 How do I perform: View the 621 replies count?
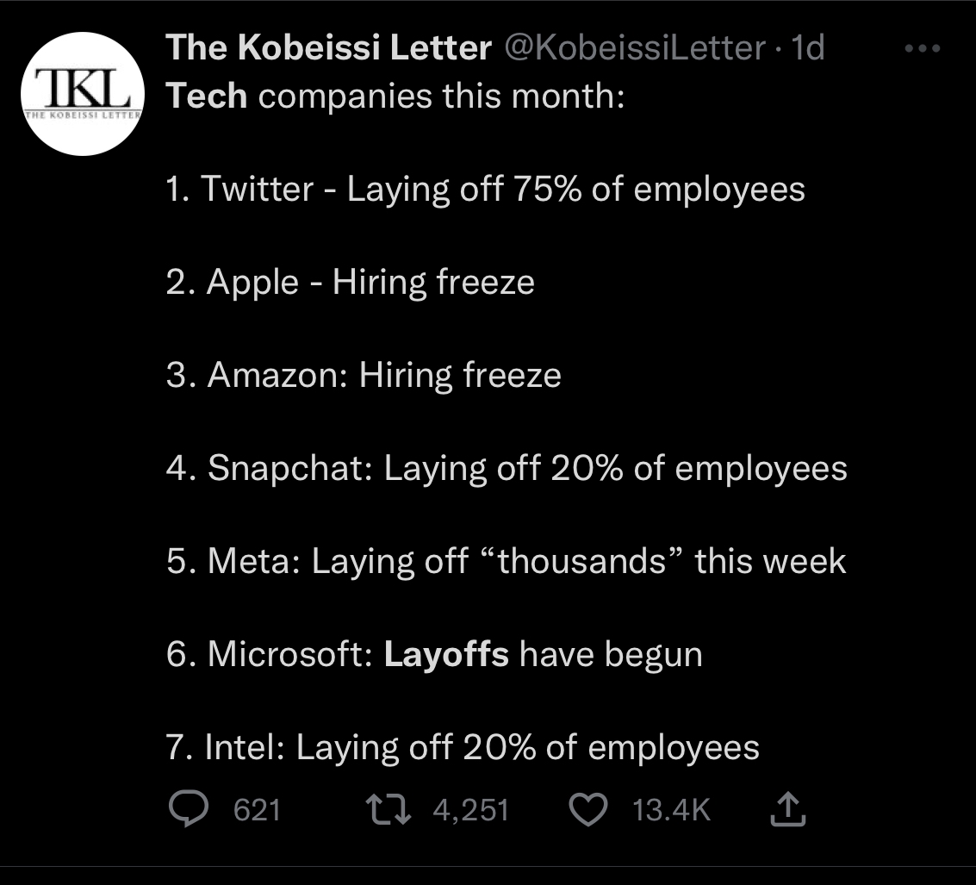click(257, 810)
